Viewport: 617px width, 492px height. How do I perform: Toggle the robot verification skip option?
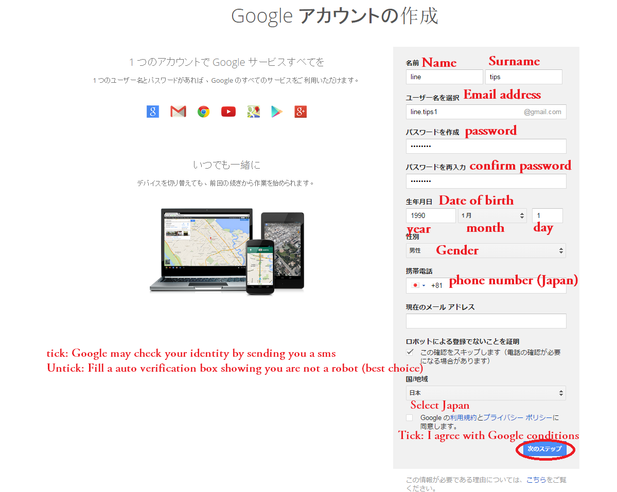[410, 352]
